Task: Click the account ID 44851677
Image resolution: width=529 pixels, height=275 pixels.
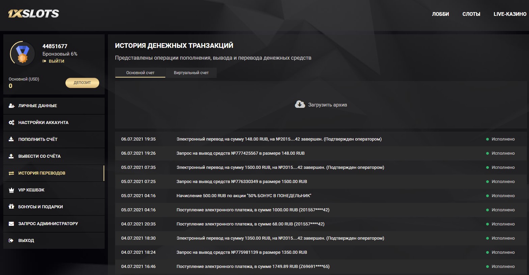Action: point(55,46)
